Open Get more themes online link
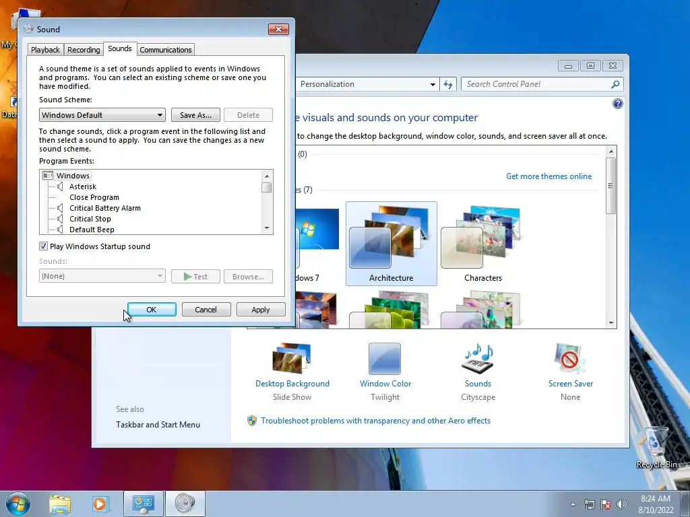Image resolution: width=690 pixels, height=517 pixels. (548, 176)
